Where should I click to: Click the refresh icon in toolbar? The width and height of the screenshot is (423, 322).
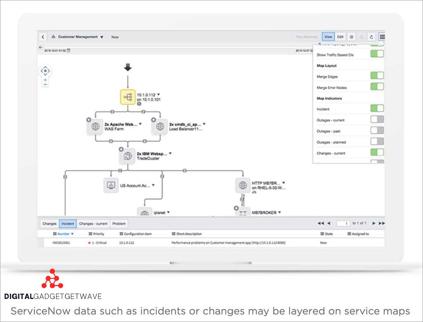pyautogui.click(x=371, y=37)
